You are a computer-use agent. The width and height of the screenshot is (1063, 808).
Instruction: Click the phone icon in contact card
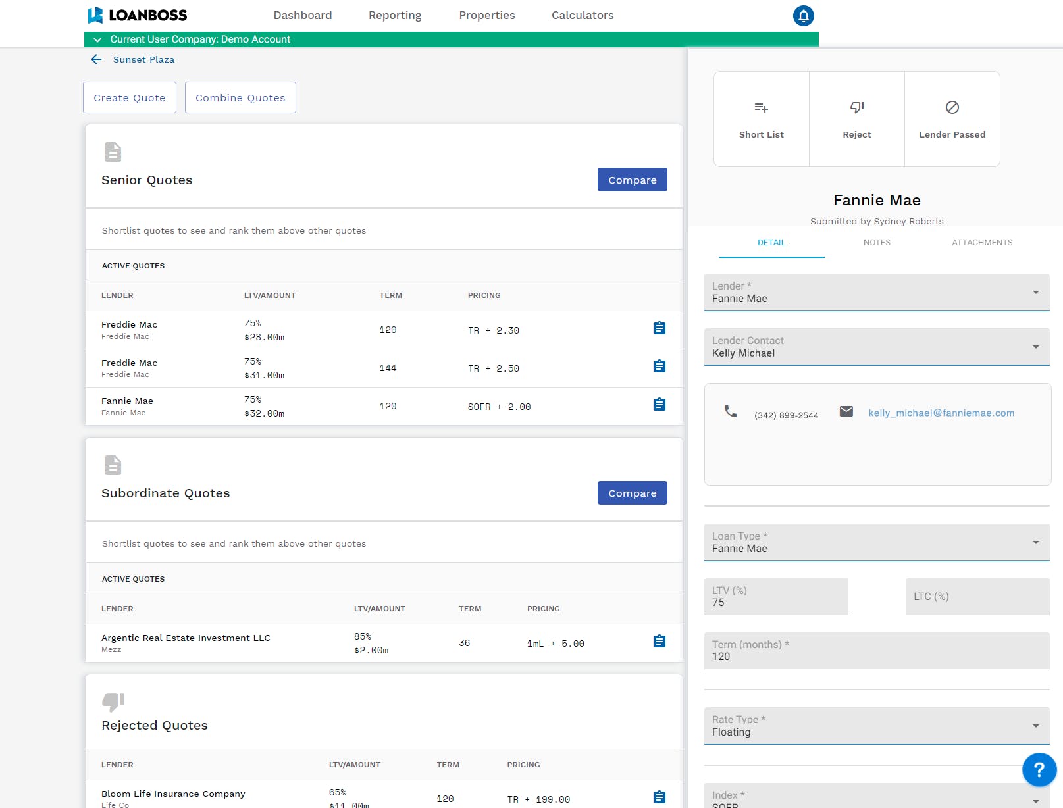731,411
